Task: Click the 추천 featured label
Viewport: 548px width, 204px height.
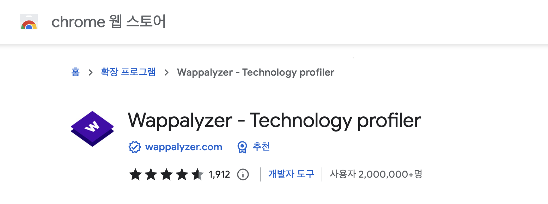Action: pos(261,147)
